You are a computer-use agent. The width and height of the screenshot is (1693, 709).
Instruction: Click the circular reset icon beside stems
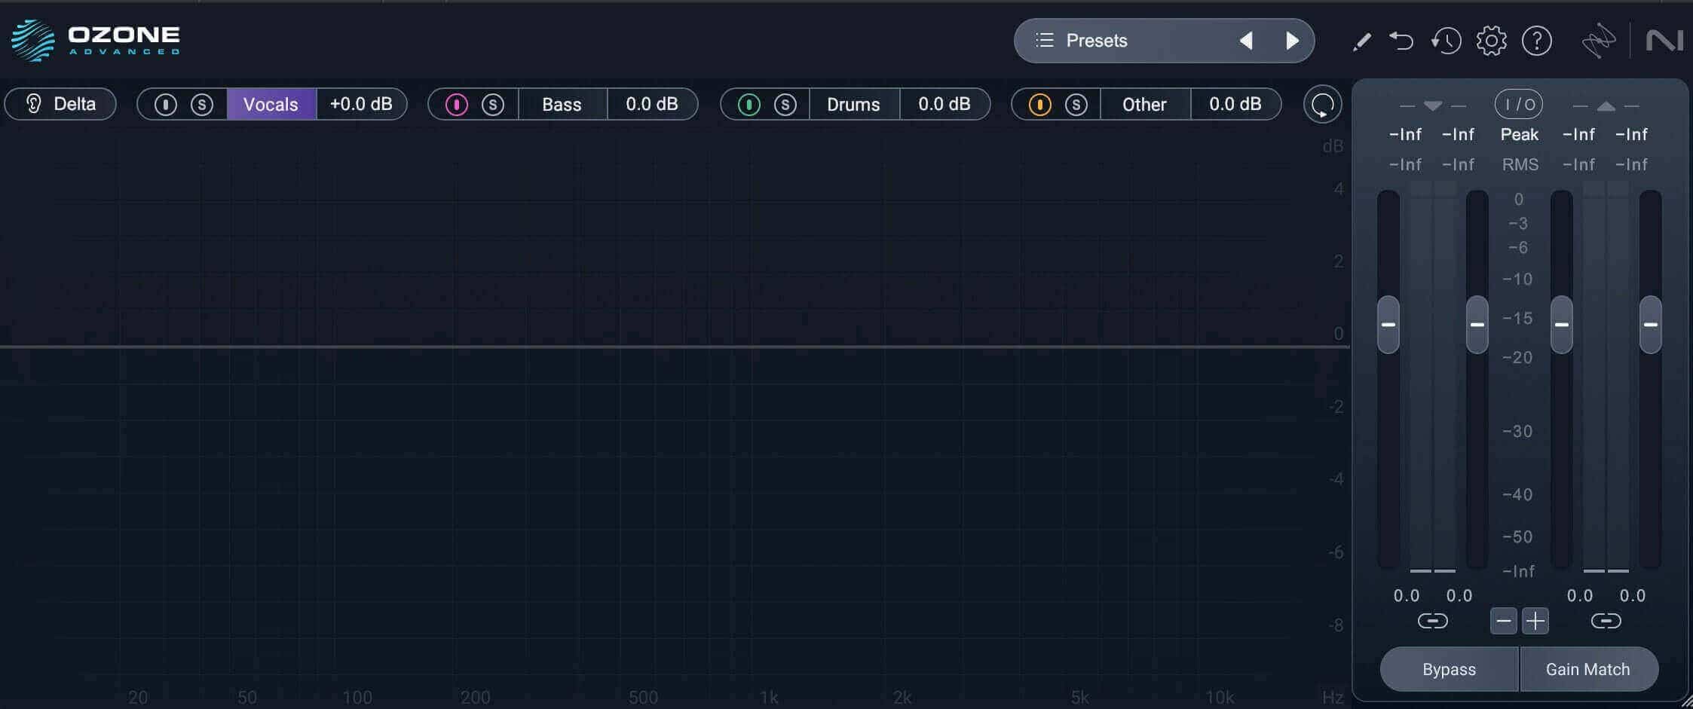(x=1323, y=105)
